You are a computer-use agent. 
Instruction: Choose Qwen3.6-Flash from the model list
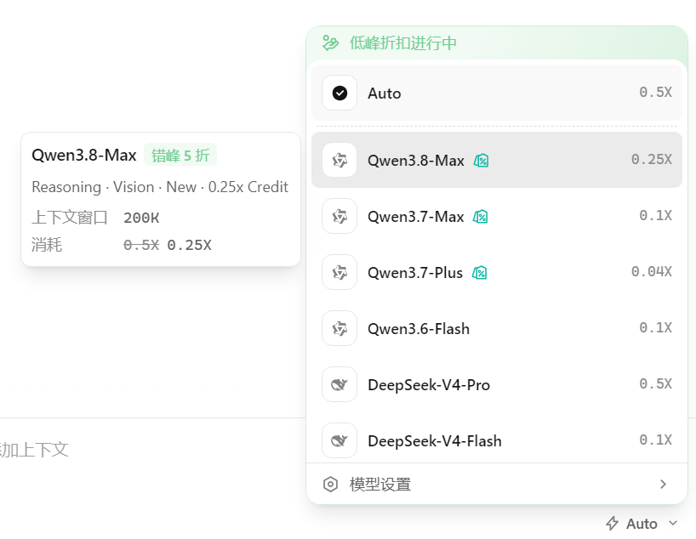coord(497,329)
